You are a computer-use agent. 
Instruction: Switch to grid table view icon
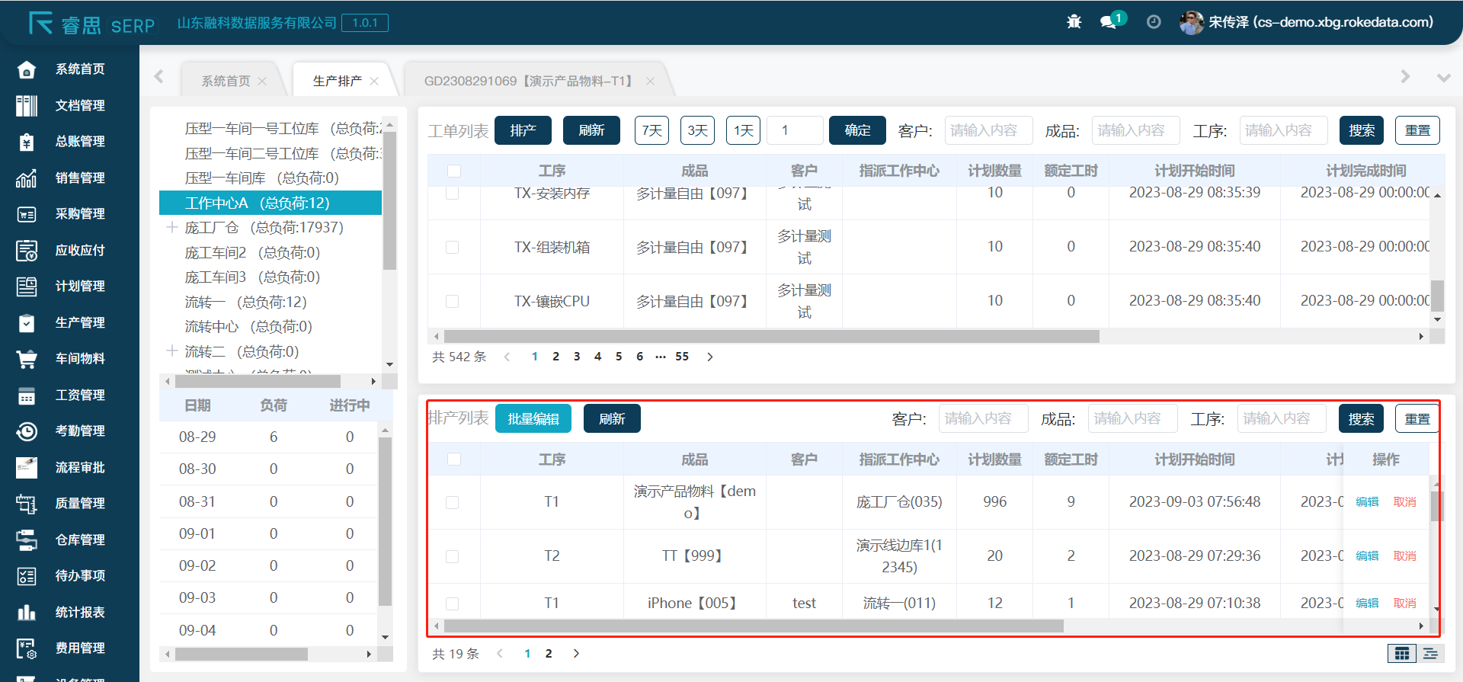1401,654
